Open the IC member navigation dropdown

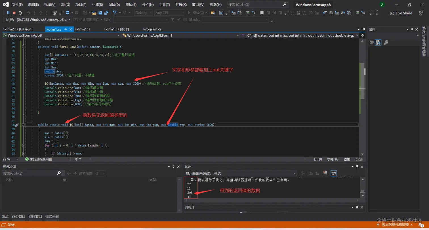[300, 35]
